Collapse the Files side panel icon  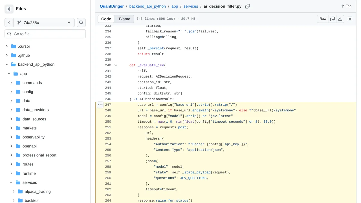9,9
